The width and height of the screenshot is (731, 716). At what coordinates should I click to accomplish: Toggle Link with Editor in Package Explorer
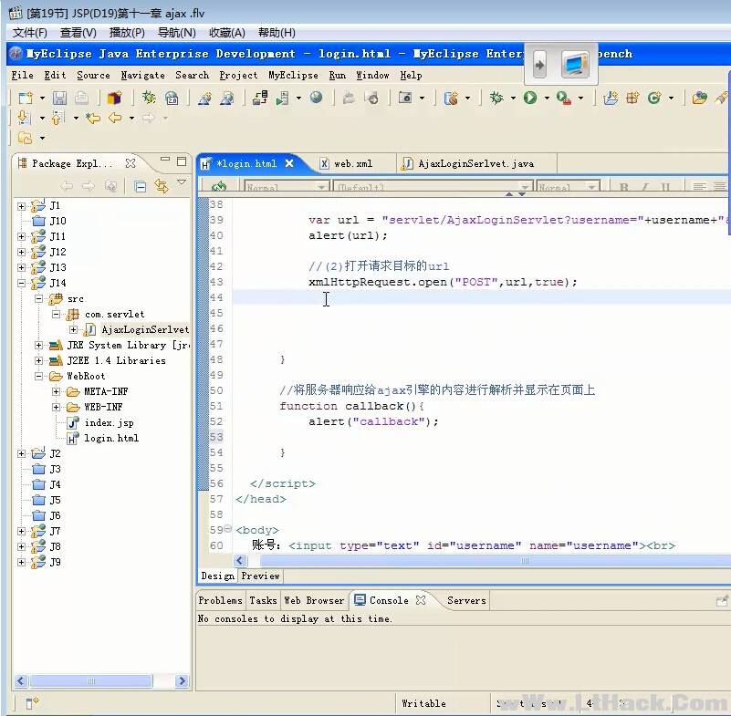coord(162,186)
